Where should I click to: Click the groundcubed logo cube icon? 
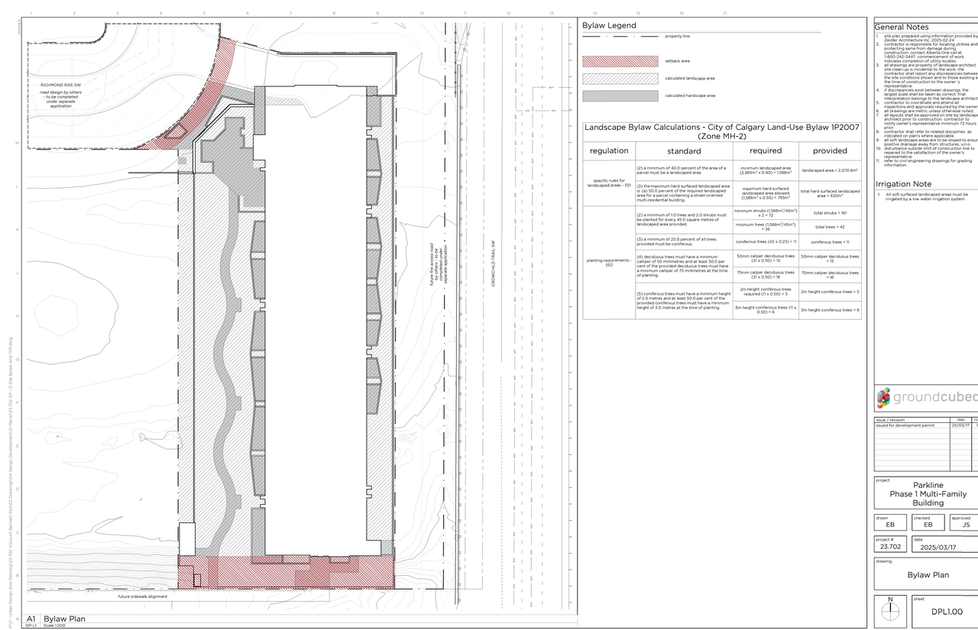pyautogui.click(x=883, y=396)
